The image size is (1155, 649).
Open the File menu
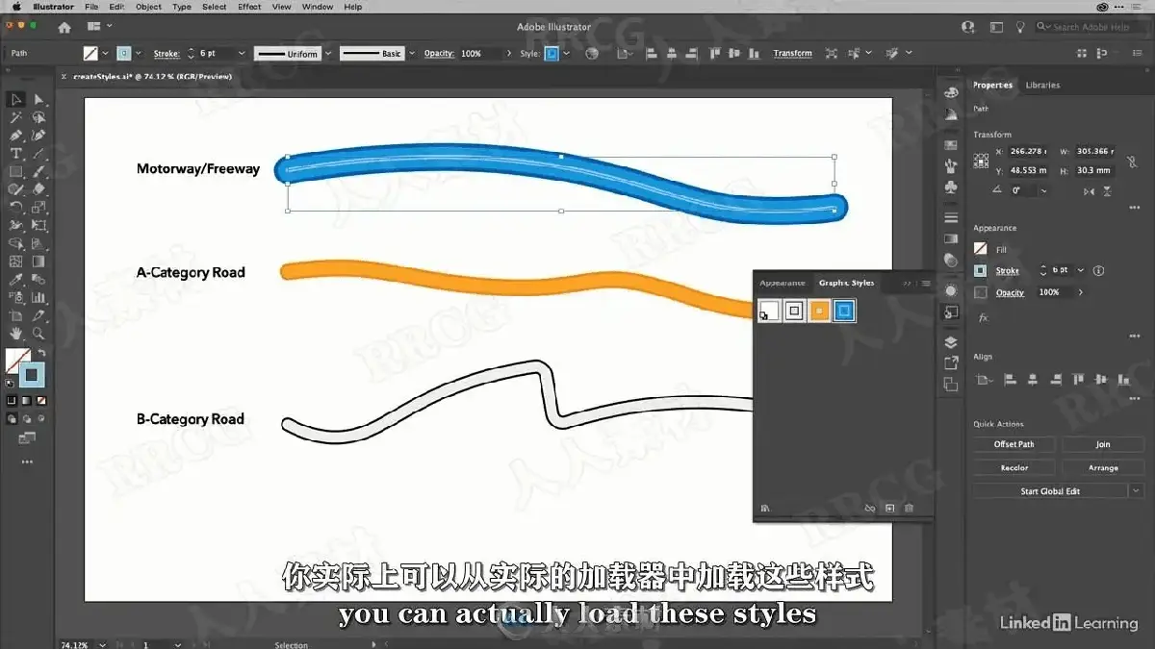pyautogui.click(x=91, y=7)
